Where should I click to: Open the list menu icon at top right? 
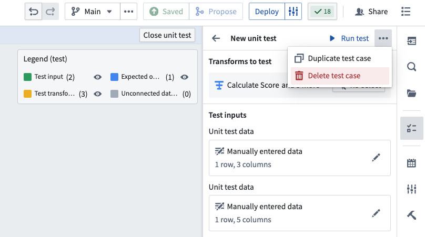point(406,12)
